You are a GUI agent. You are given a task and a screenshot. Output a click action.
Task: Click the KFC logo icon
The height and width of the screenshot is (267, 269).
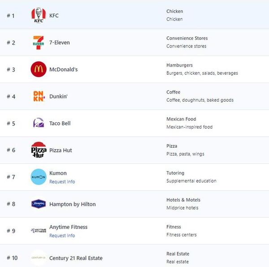[x=39, y=15]
